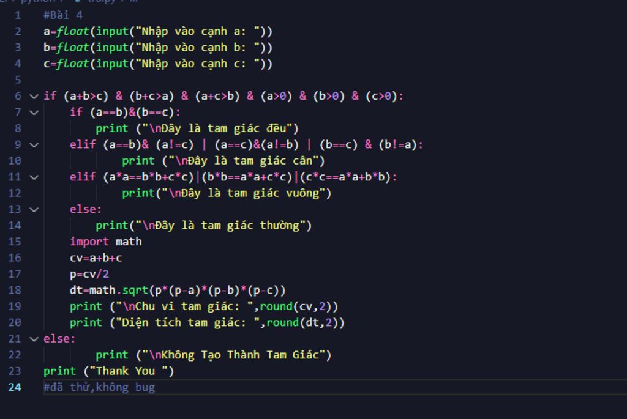
Task: Click '(c>0)' condition on line 6
Action: (x=381, y=96)
